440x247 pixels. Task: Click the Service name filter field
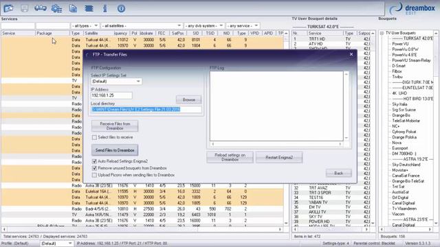pyautogui.click(x=18, y=26)
